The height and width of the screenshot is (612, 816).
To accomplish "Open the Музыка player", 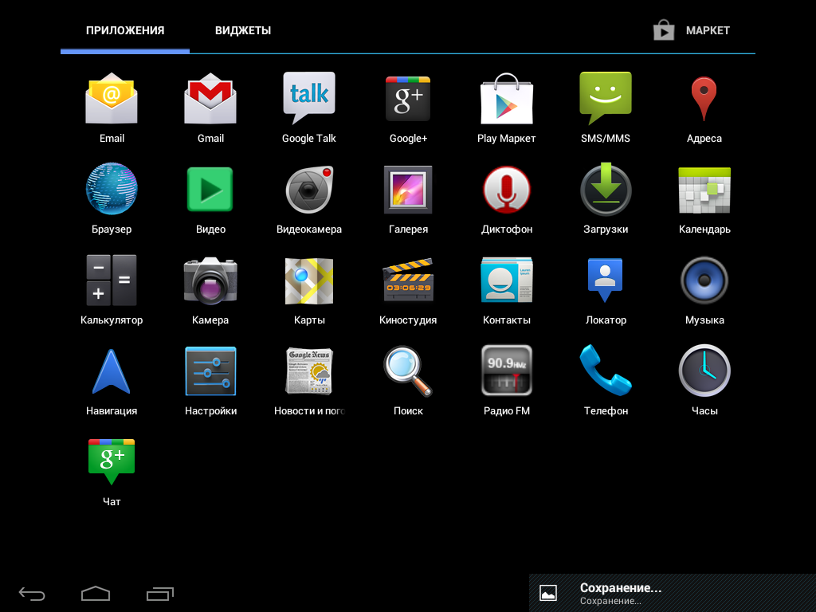I will coord(704,290).
